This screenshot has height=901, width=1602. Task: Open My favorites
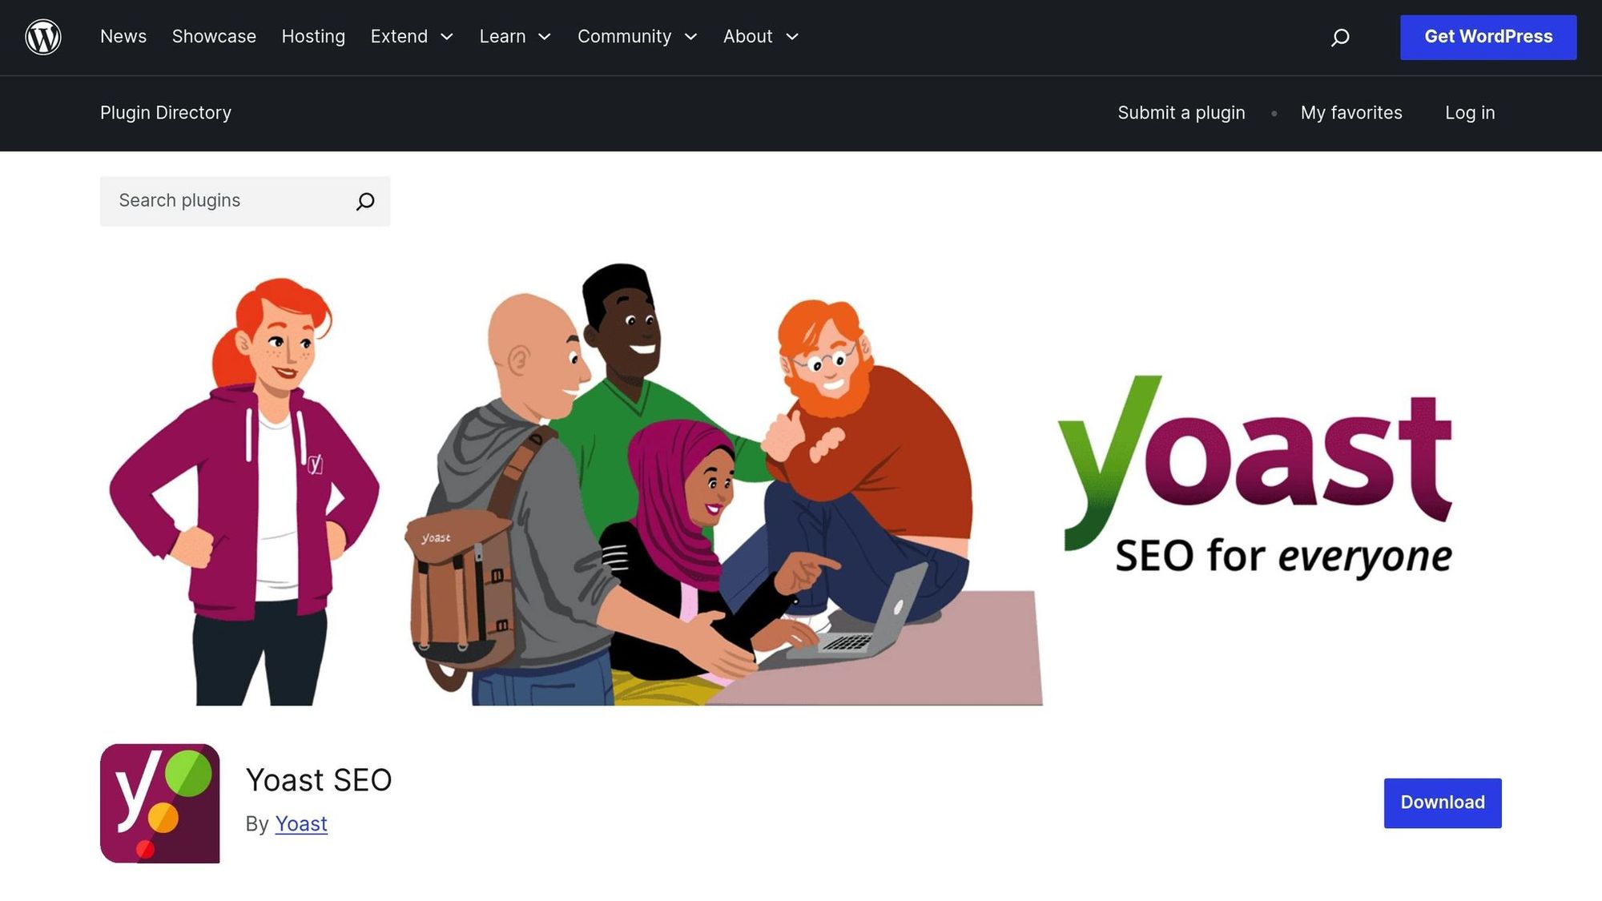[x=1350, y=113]
